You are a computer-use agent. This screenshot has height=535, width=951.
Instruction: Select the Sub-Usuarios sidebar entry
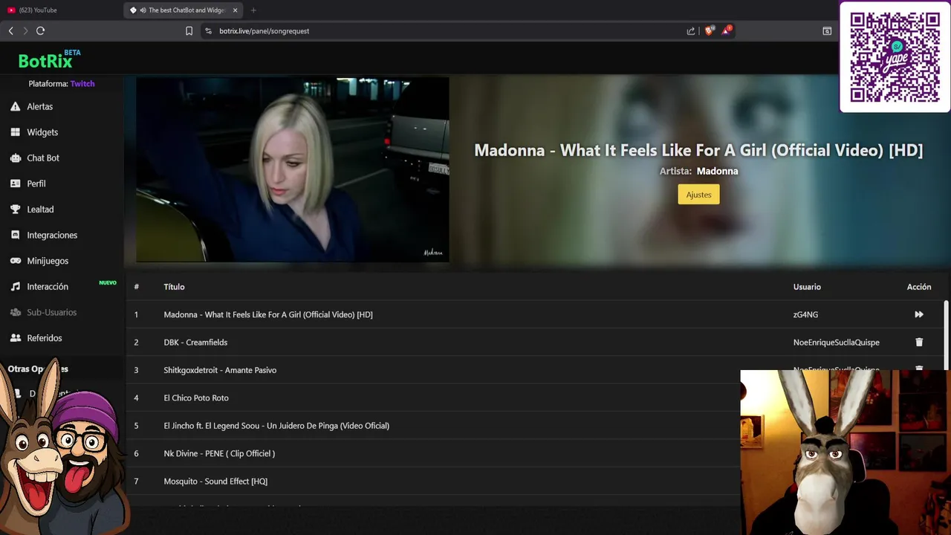pos(52,312)
